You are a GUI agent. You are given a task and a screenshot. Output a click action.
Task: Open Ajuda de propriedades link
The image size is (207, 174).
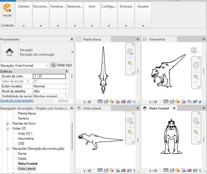tap(17, 101)
